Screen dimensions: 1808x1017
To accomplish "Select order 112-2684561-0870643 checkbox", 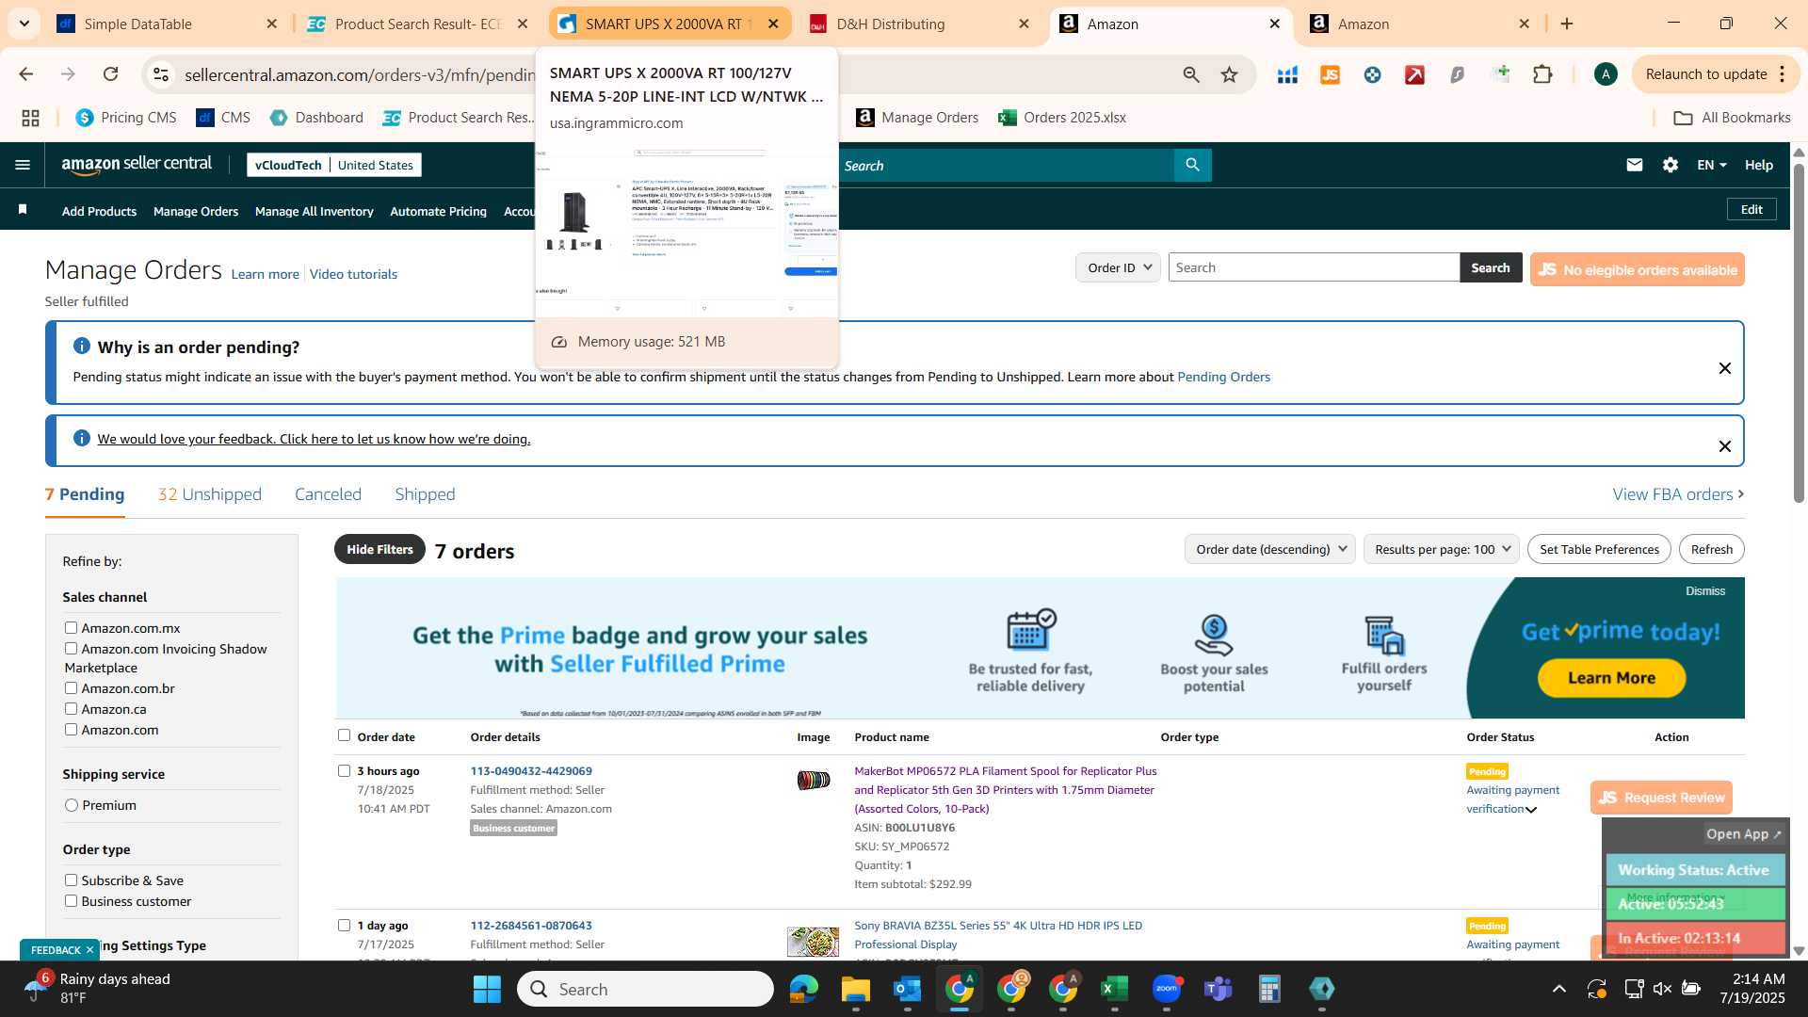I will click(344, 925).
